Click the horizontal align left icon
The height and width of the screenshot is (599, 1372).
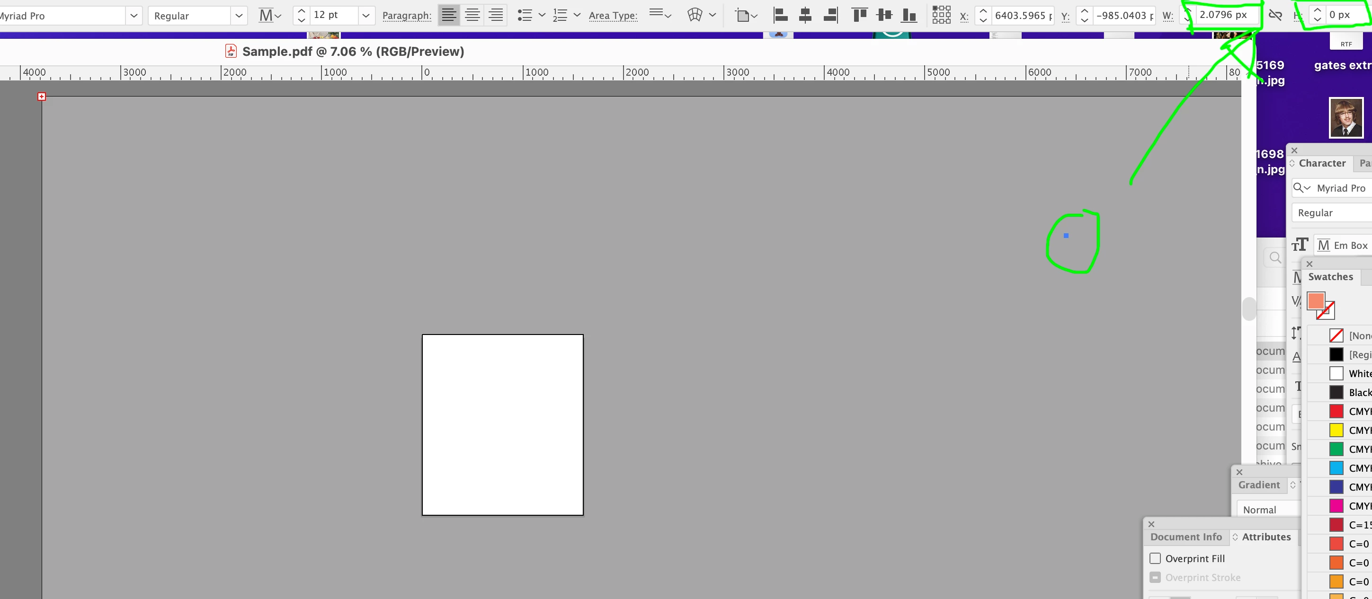pos(780,15)
